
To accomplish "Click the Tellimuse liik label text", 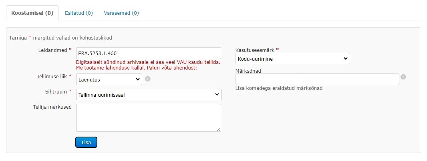I will pos(52,76).
